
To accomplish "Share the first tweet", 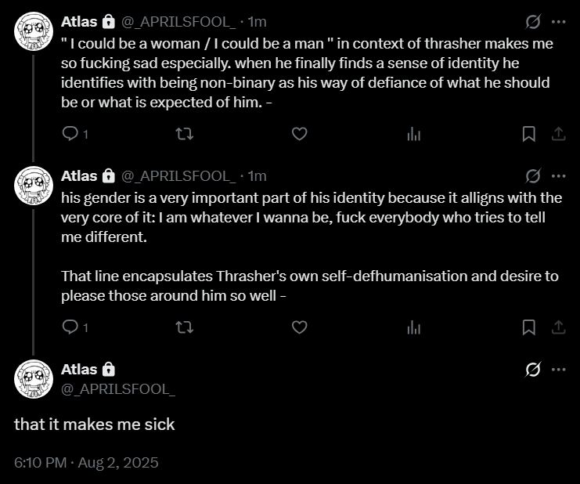I will (x=559, y=134).
